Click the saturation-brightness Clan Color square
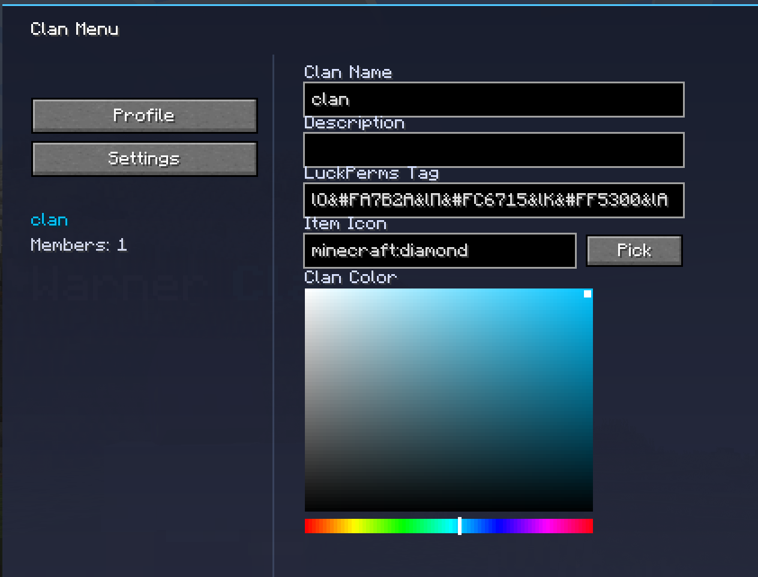Screen dimensions: 758x577 449,400
